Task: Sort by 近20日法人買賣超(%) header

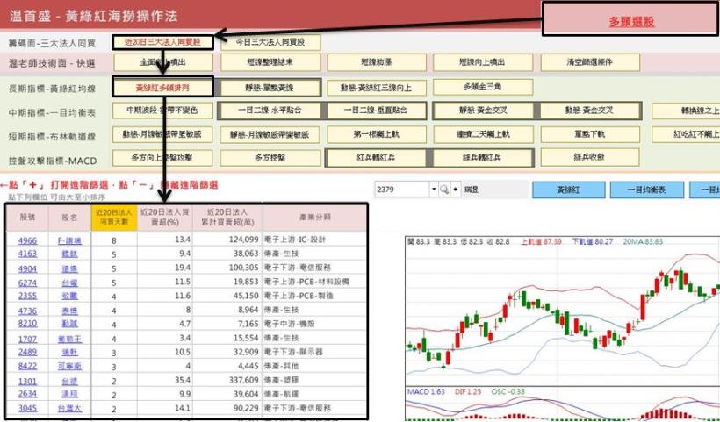Action: pos(165,218)
